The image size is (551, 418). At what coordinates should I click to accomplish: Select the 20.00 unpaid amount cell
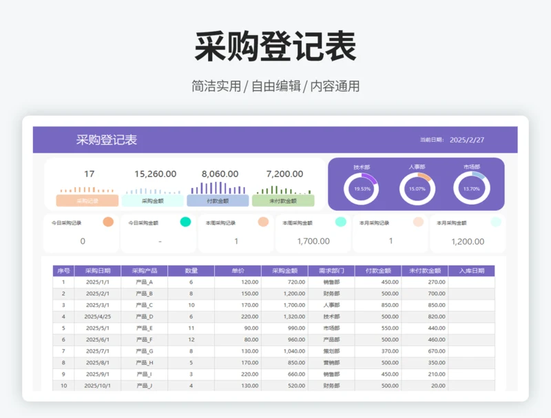tap(425, 386)
